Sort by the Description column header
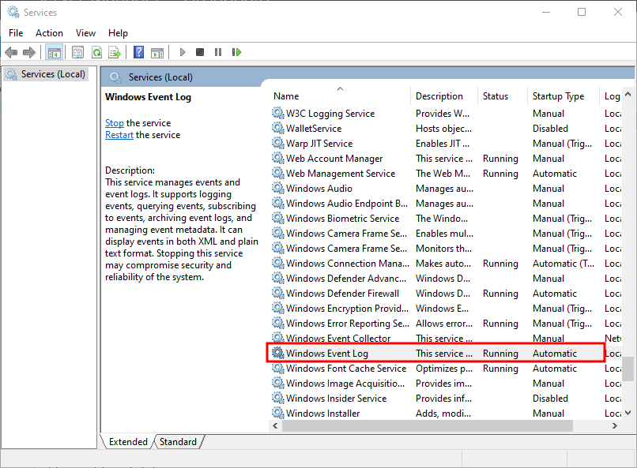This screenshot has height=468, width=637. point(444,96)
